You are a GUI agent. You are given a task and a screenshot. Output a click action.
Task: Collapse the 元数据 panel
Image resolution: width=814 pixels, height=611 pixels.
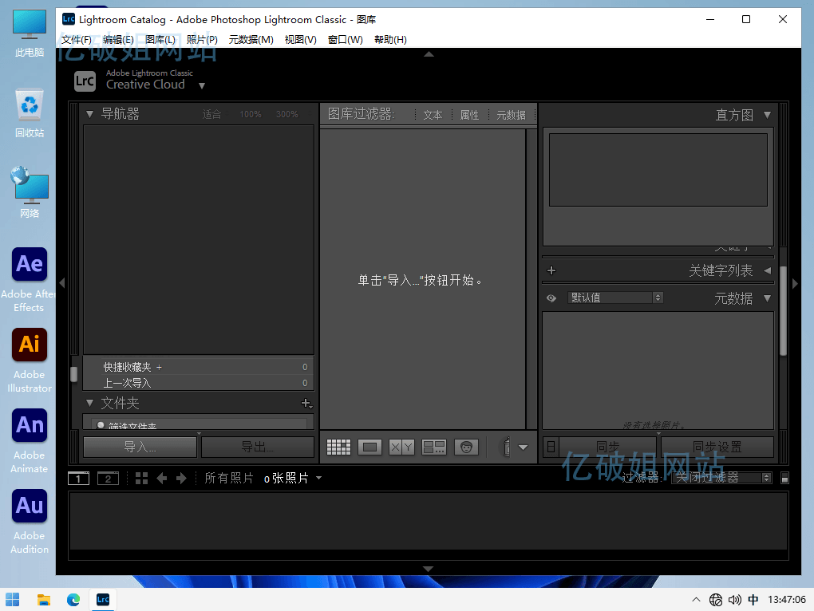click(767, 298)
